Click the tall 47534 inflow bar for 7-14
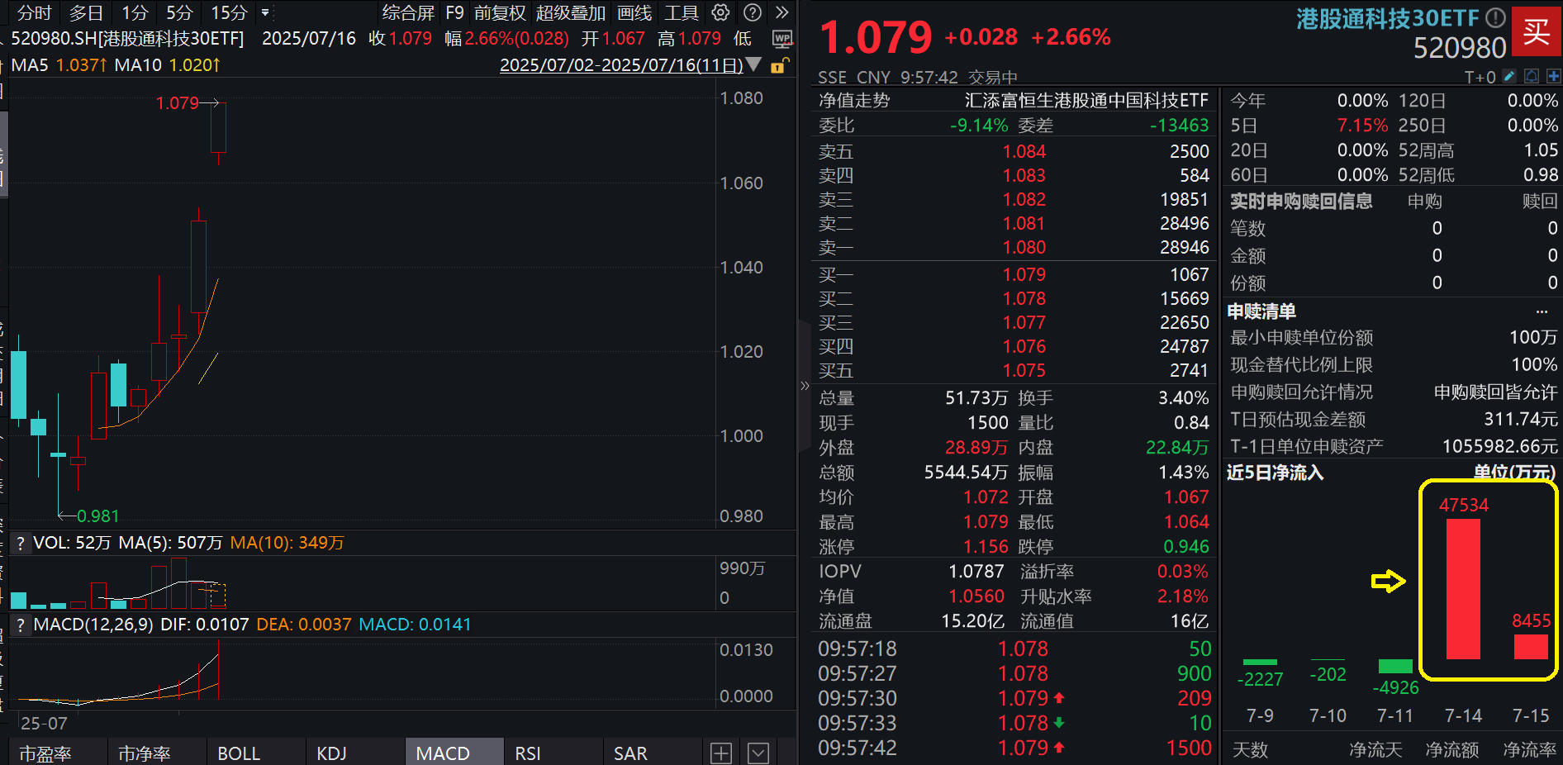 pyautogui.click(x=1462, y=587)
